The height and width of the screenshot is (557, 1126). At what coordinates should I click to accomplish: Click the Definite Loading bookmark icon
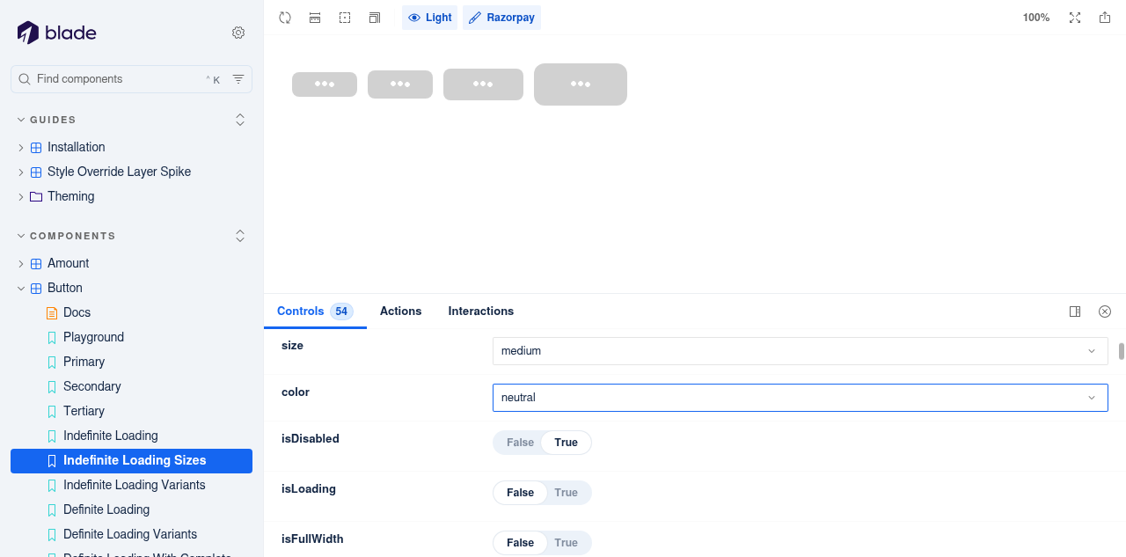point(52,509)
